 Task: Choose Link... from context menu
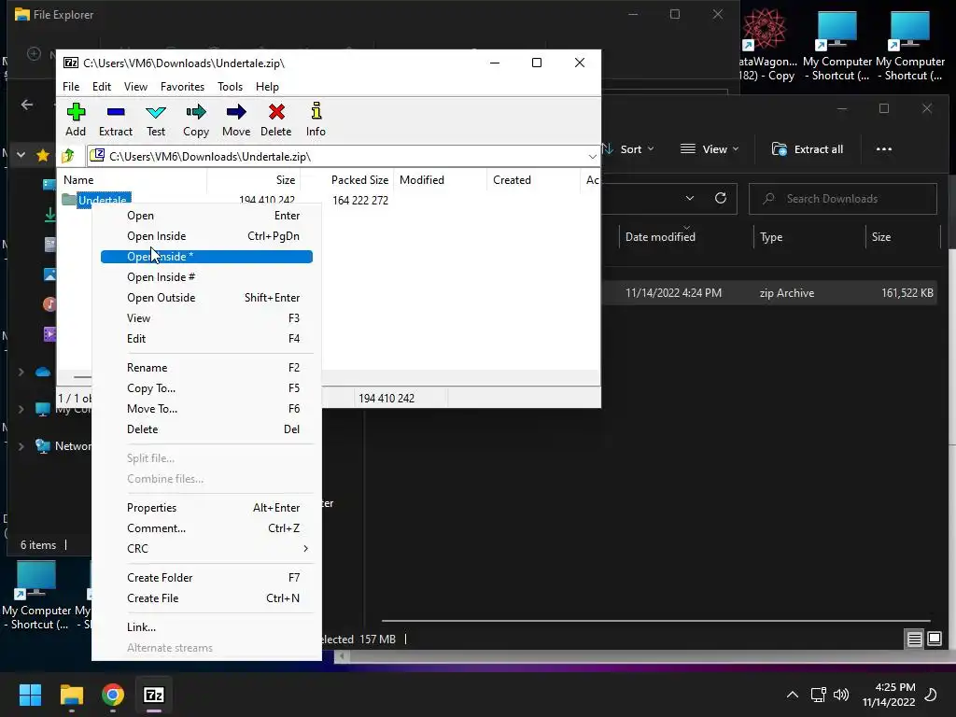click(206, 626)
